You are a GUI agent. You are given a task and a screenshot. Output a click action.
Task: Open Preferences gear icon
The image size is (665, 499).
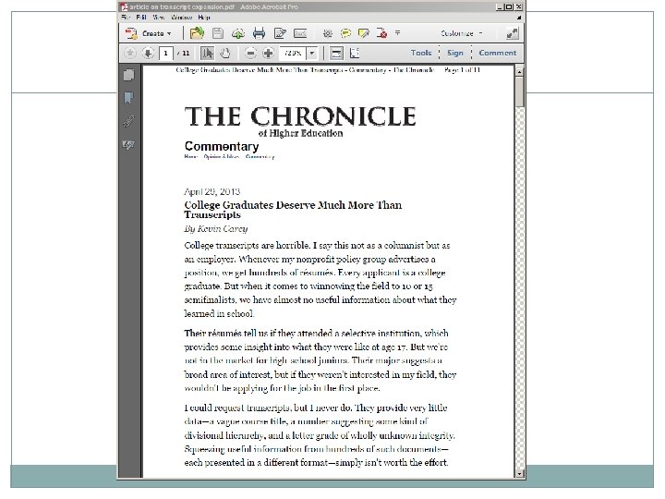point(327,33)
